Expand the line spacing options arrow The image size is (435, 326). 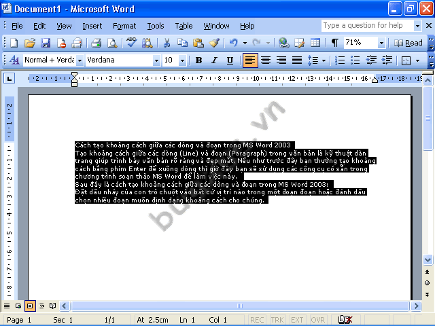(324, 60)
